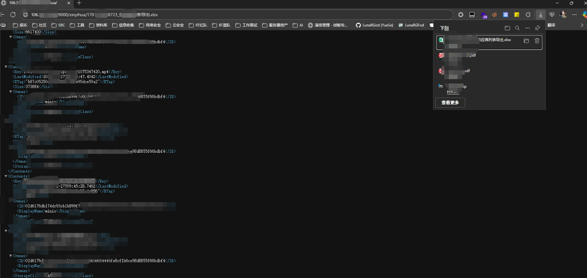587x278 pixels.
Task: Open the Extensions puzzle menu
Action: tap(528, 15)
